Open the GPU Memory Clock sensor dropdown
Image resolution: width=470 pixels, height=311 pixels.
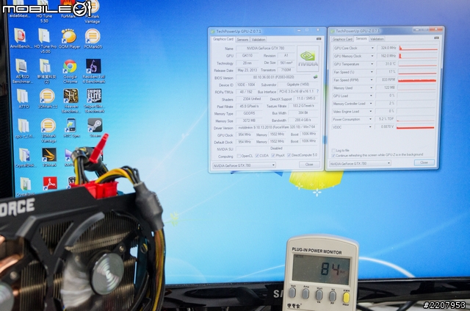click(x=372, y=56)
